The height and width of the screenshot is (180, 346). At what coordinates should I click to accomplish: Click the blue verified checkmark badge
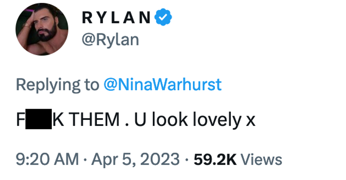pyautogui.click(x=163, y=18)
